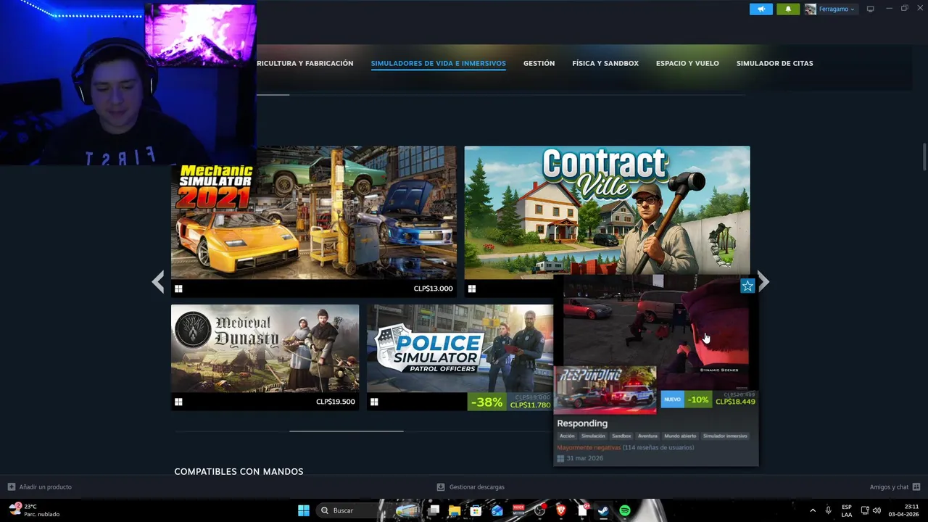Image resolution: width=928 pixels, height=522 pixels.
Task: Show hidden system tray icons
Action: (813, 510)
